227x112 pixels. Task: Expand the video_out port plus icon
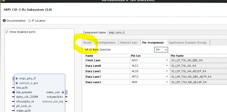(63, 92)
